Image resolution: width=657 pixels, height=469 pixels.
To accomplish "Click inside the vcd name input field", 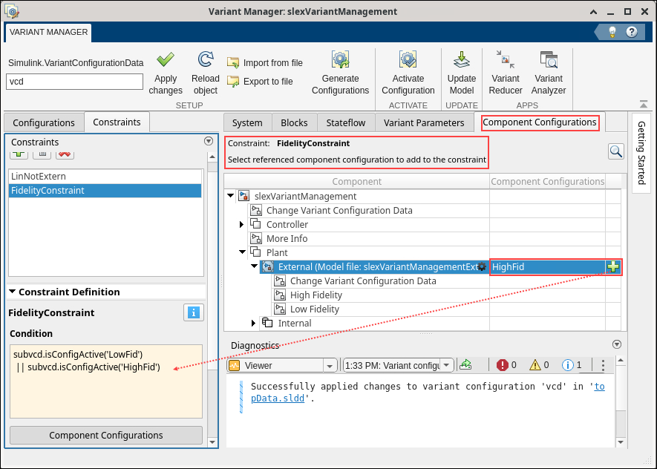I will point(74,82).
